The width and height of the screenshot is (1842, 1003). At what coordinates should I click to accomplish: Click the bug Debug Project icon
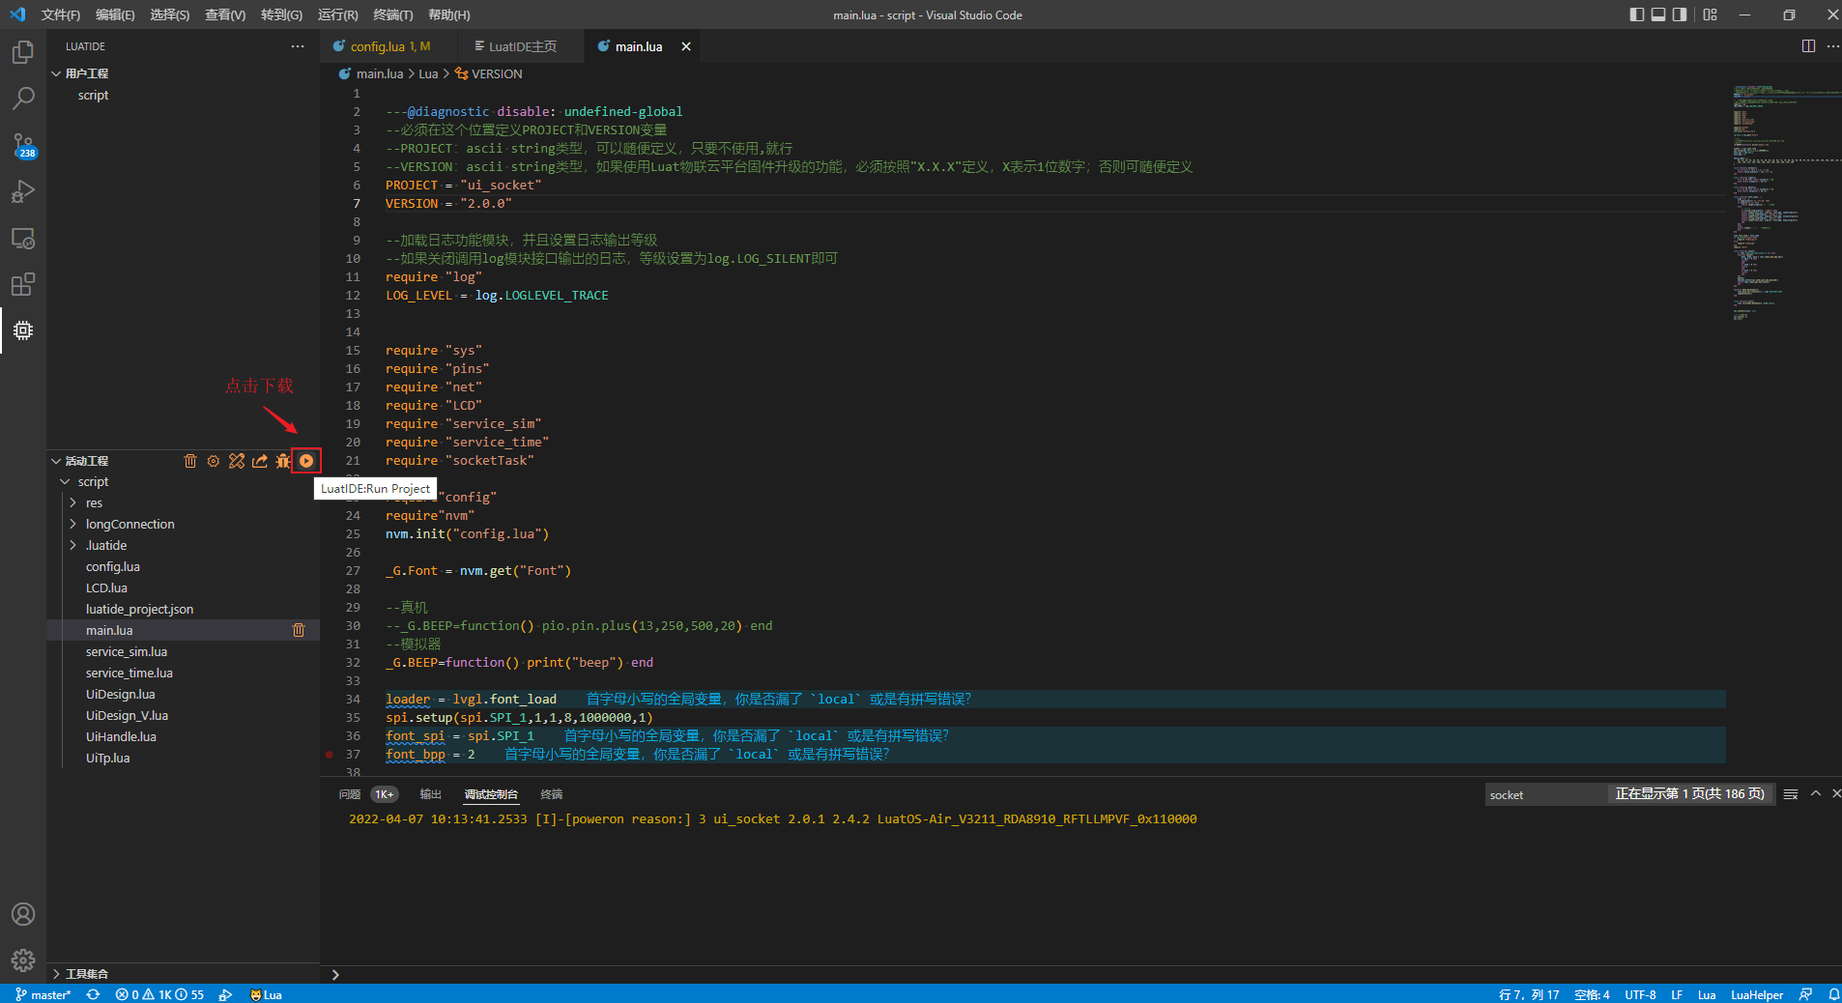pos(283,461)
